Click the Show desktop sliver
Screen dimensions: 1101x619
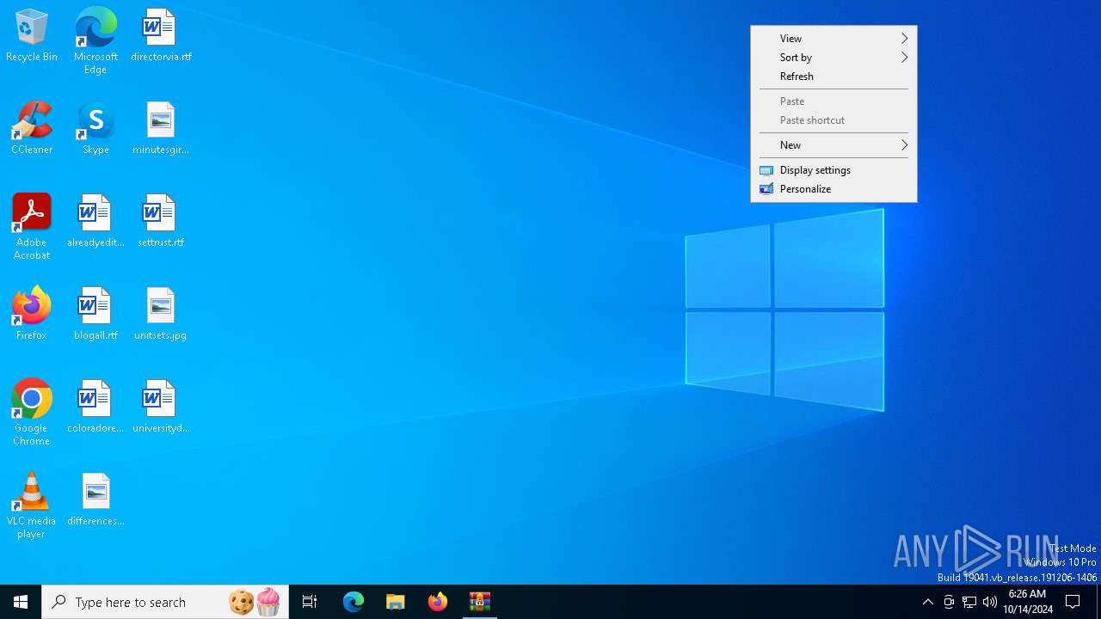coord(1098,602)
